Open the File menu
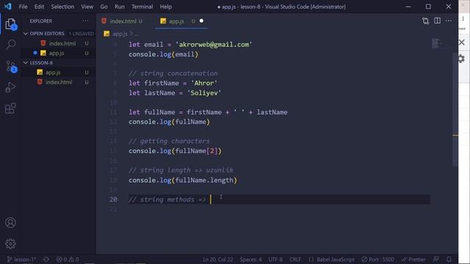This screenshot has height=264, width=470. click(x=23, y=7)
